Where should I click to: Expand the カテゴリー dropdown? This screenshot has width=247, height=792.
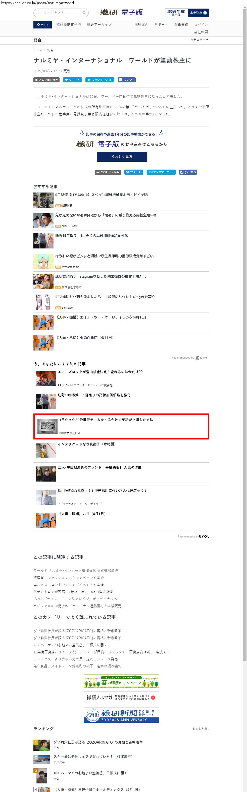199,40
